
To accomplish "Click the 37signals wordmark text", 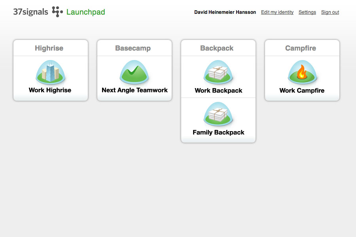I will [x=30, y=12].
